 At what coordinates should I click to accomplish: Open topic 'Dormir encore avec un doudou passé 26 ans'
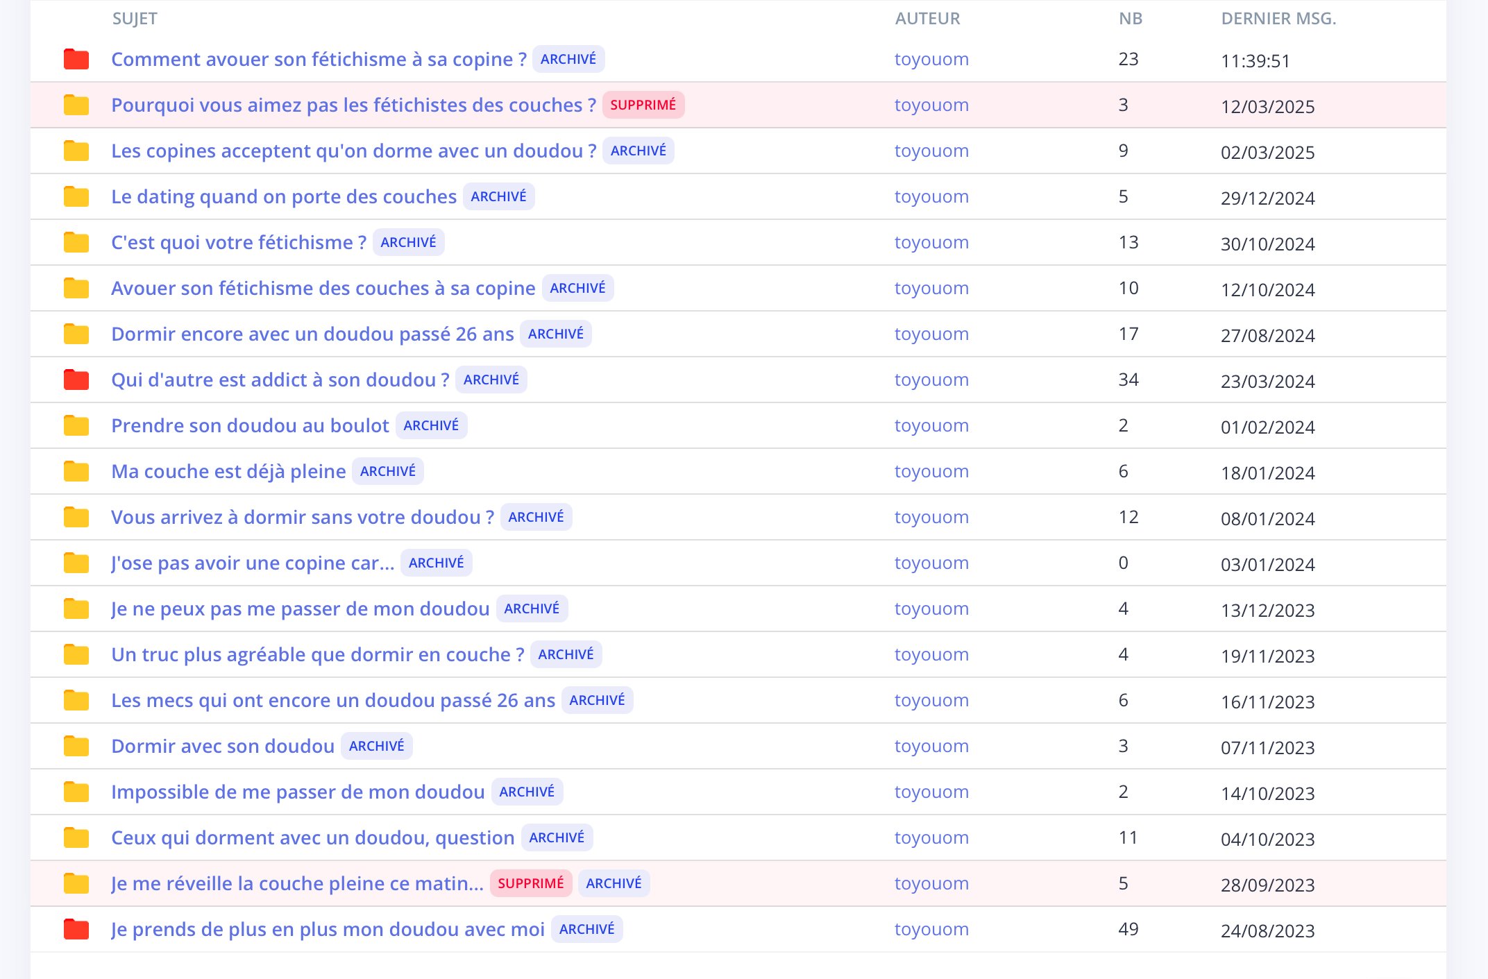click(312, 334)
